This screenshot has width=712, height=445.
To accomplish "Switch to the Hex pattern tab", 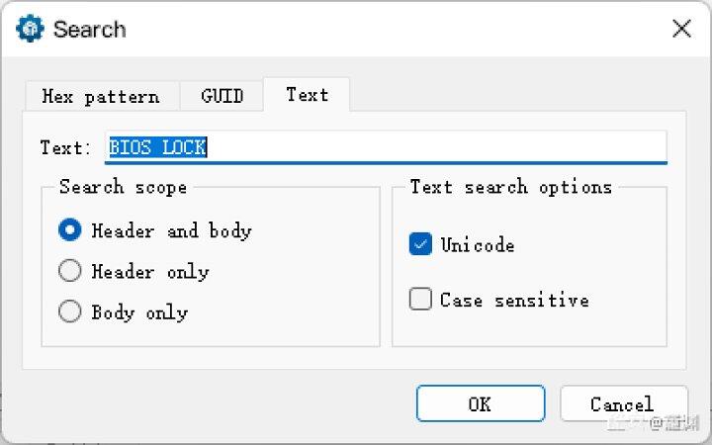I will [101, 96].
